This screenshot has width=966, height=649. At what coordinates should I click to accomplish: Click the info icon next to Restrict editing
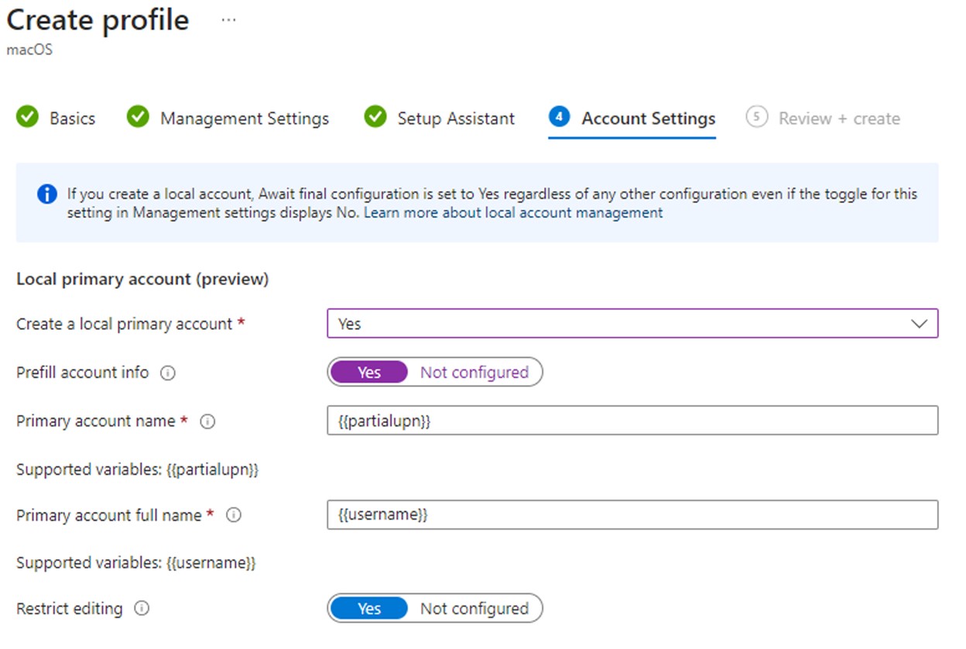(142, 610)
